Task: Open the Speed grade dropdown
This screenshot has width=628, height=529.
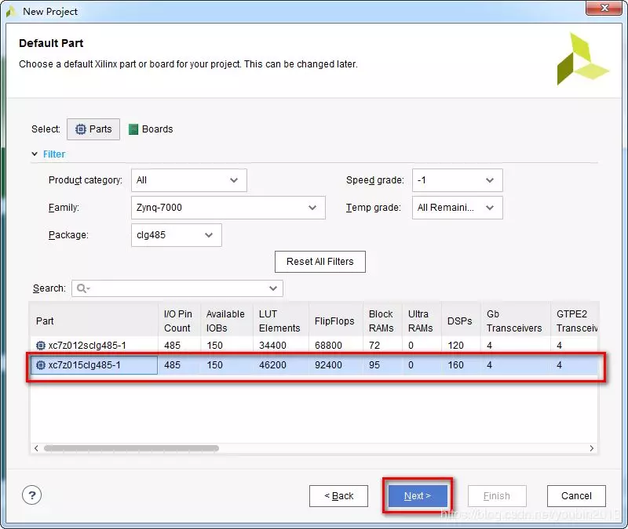Action: coord(457,180)
